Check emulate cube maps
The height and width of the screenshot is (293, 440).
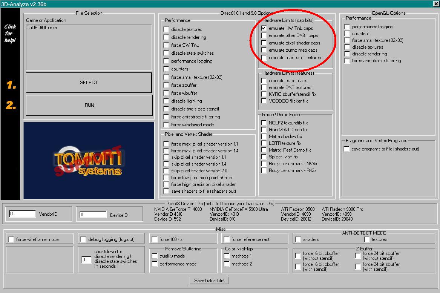tap(264, 81)
